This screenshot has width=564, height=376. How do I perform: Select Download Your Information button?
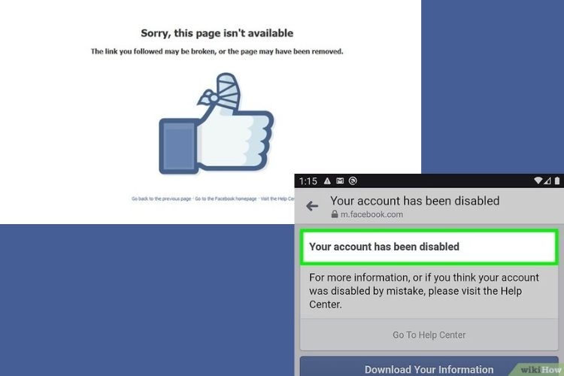tap(429, 368)
